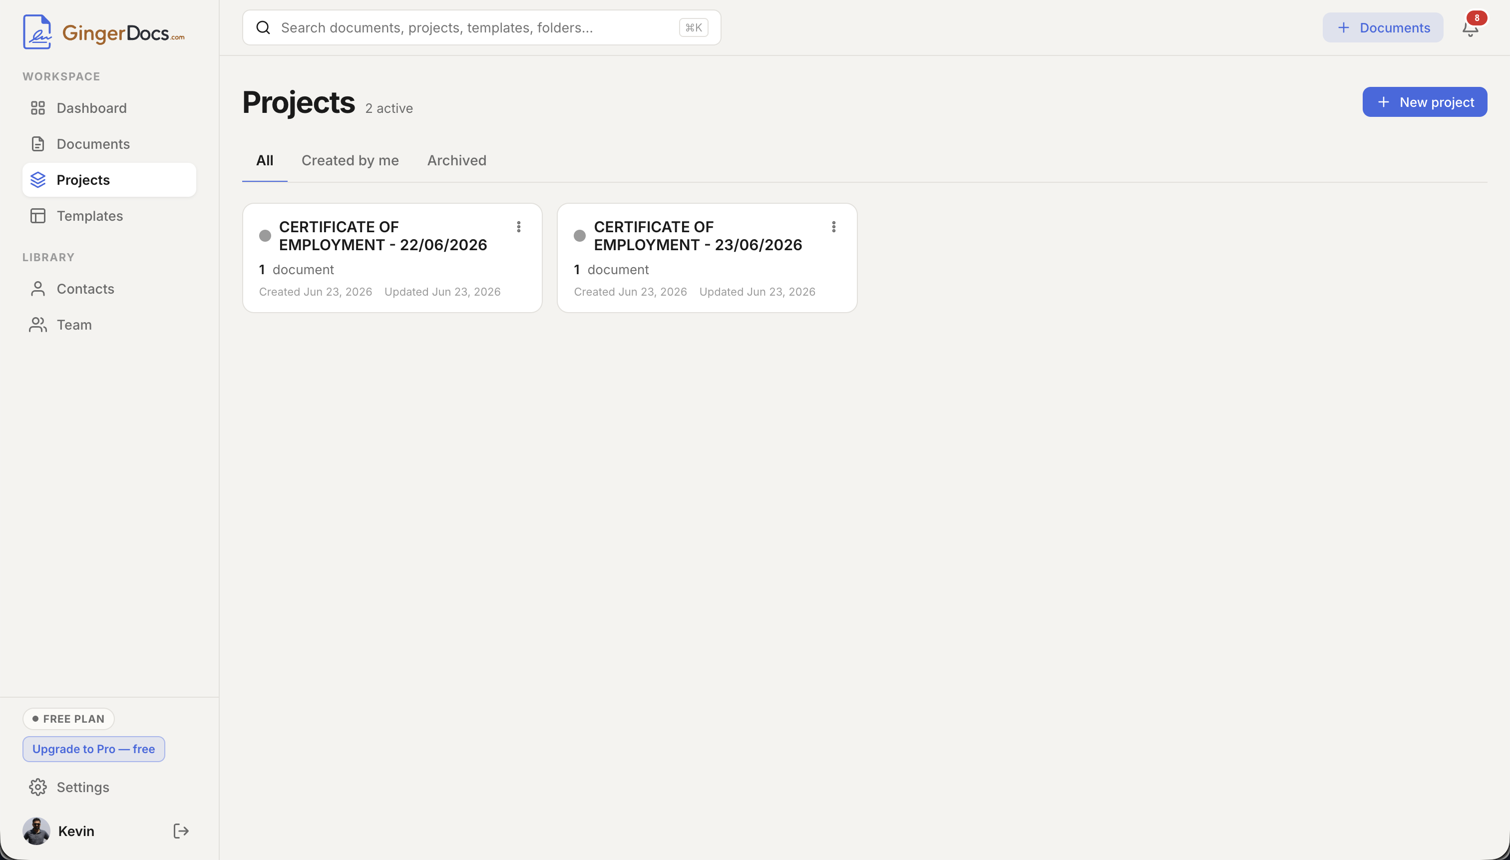Open the 23/06/2026 certificate project card
The width and height of the screenshot is (1510, 860).
point(707,258)
